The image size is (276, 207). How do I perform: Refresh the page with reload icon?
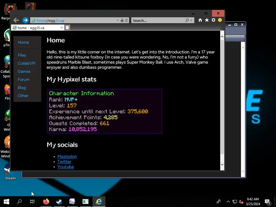[x=126, y=20]
